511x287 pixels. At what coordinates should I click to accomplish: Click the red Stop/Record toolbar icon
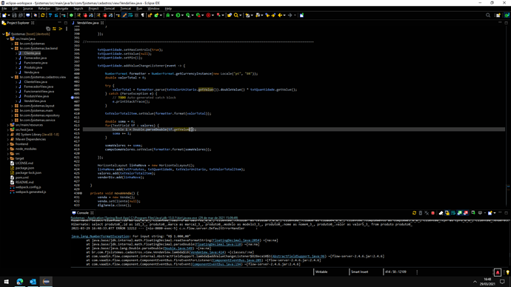pos(208,15)
